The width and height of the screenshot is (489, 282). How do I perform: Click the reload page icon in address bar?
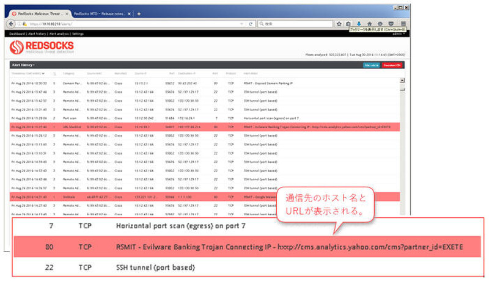click(251, 24)
